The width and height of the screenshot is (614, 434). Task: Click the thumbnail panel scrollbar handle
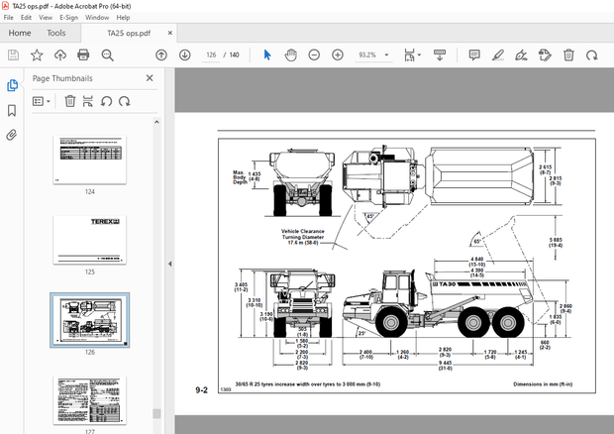click(x=156, y=413)
